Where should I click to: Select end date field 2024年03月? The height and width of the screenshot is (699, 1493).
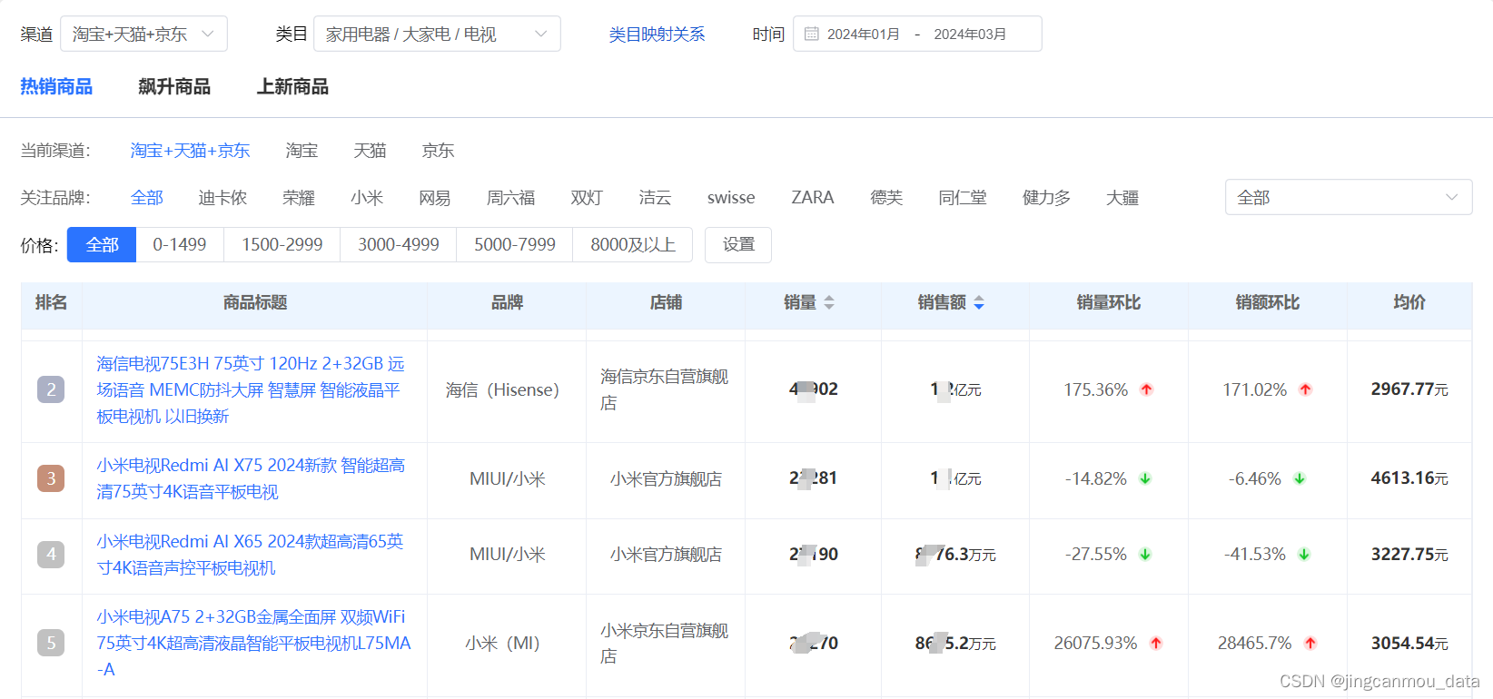tap(970, 34)
